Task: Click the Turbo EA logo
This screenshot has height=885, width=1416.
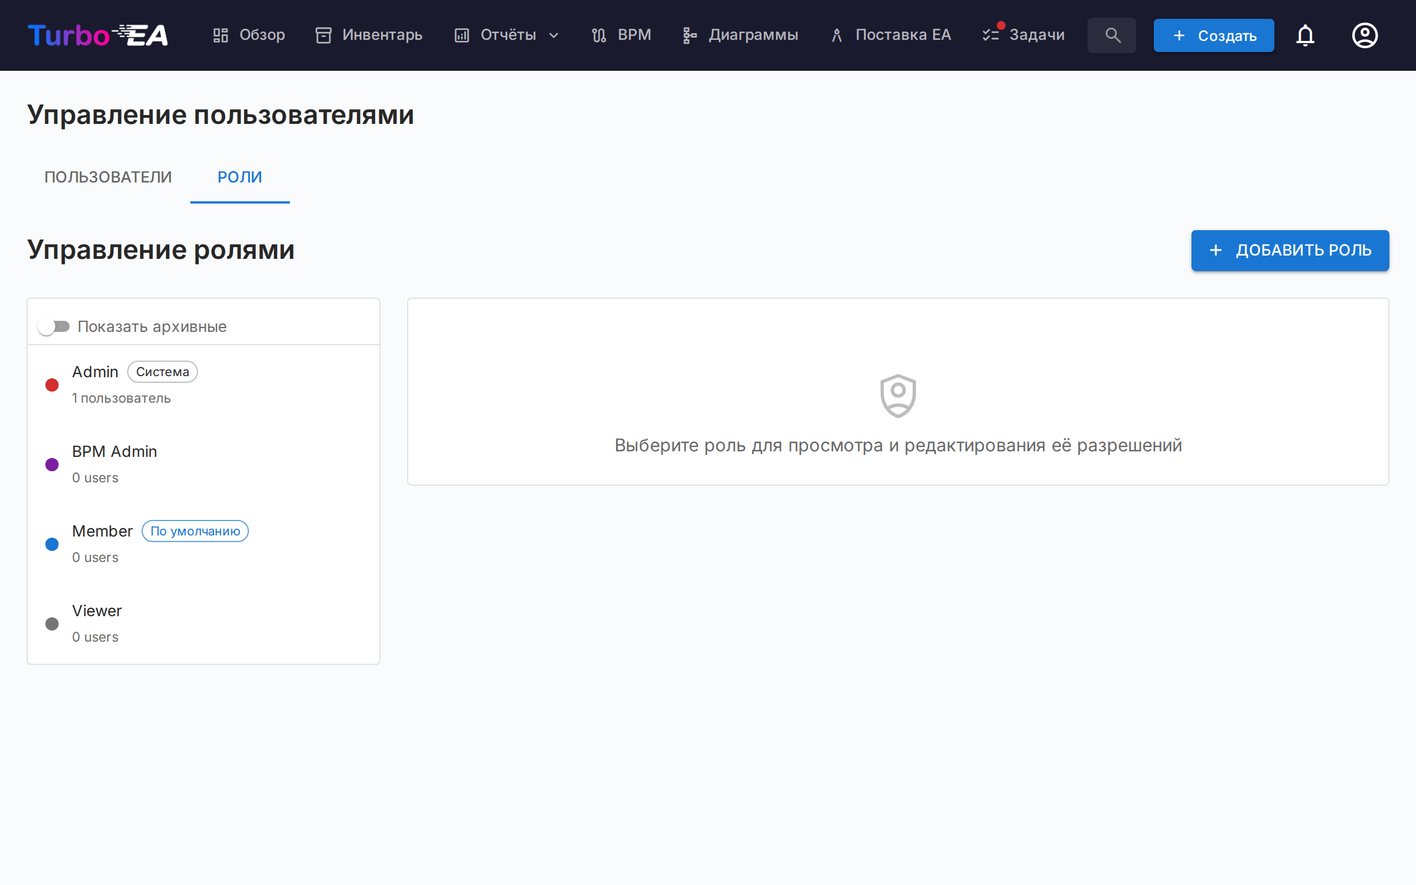Action: click(98, 35)
